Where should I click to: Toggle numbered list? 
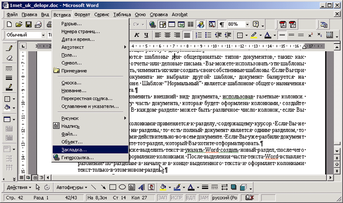pyautogui.click(x=199, y=35)
